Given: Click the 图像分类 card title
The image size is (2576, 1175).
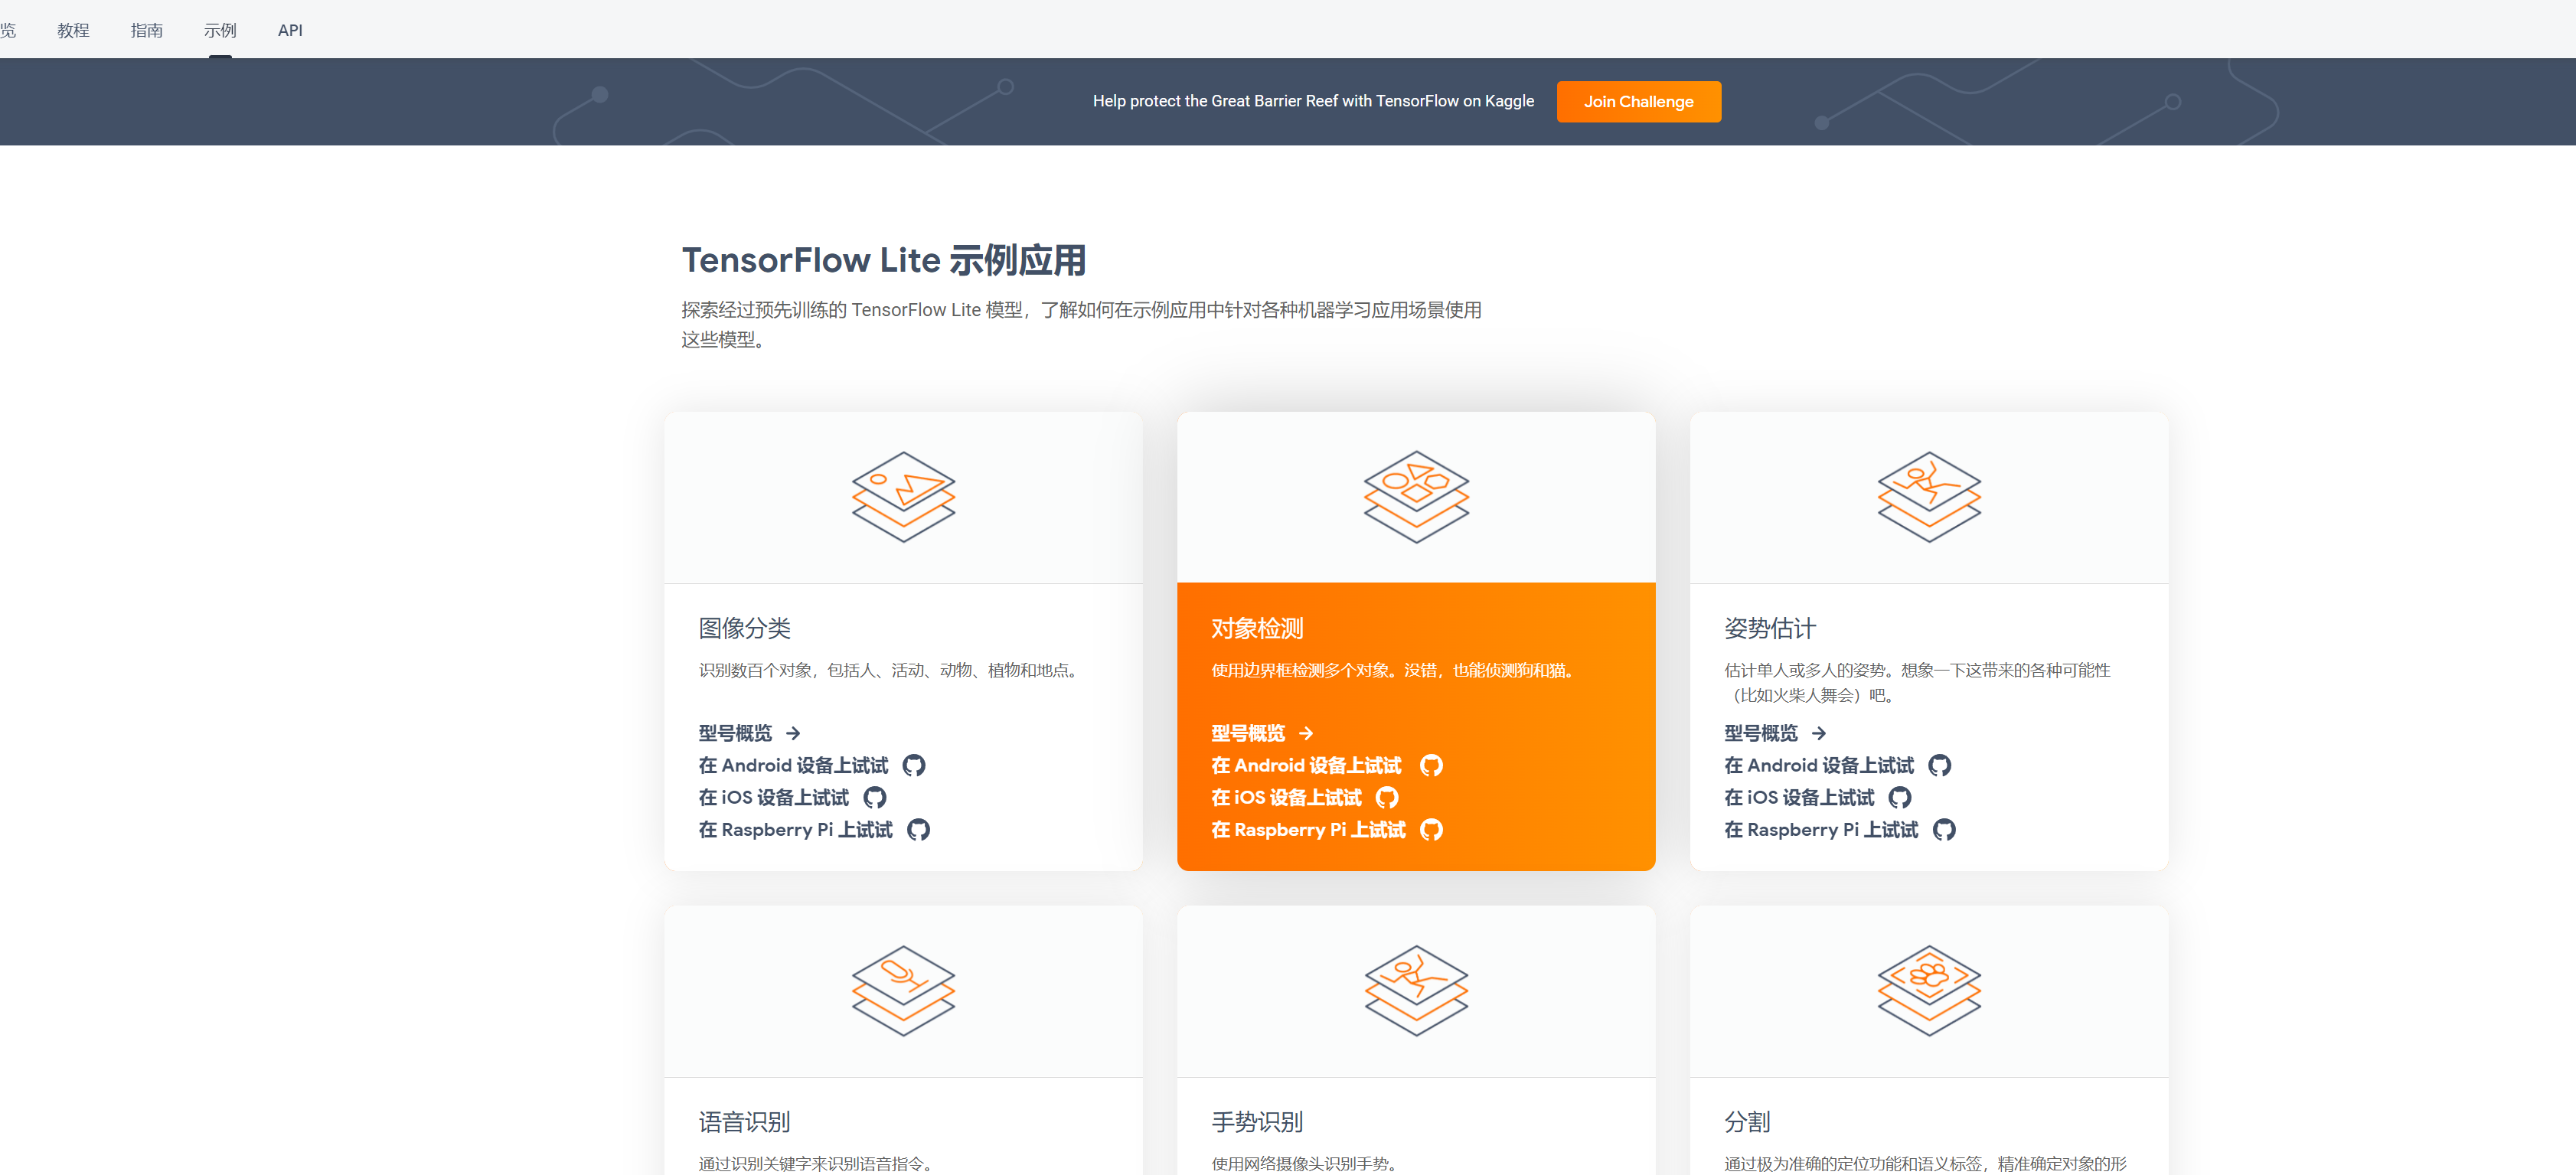Looking at the screenshot, I should (x=745, y=628).
